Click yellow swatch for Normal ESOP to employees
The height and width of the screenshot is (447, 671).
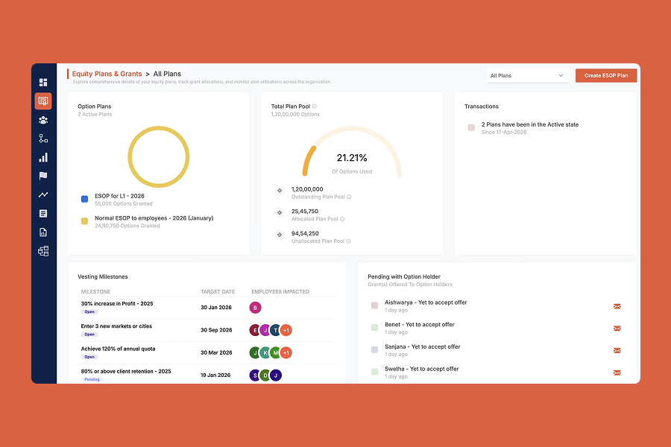pos(85,221)
